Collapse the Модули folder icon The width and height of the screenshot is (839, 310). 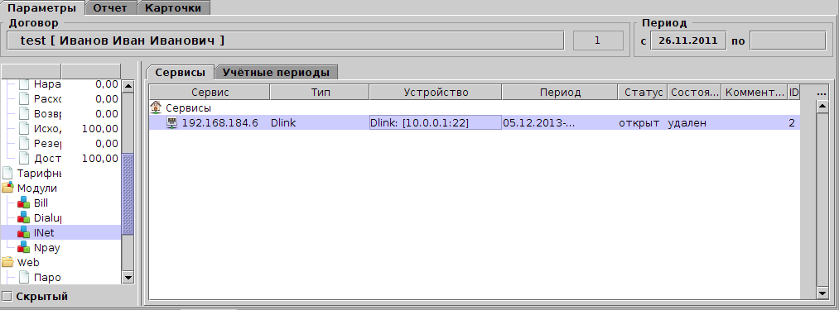point(8,188)
